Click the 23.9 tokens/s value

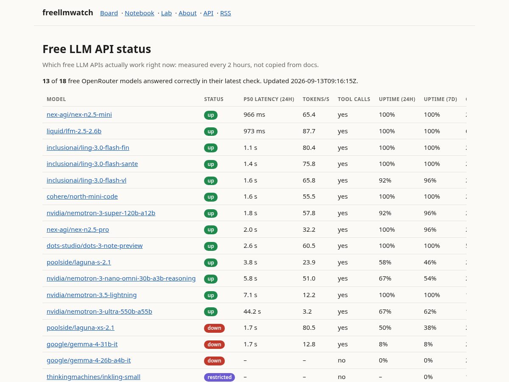tap(309, 262)
